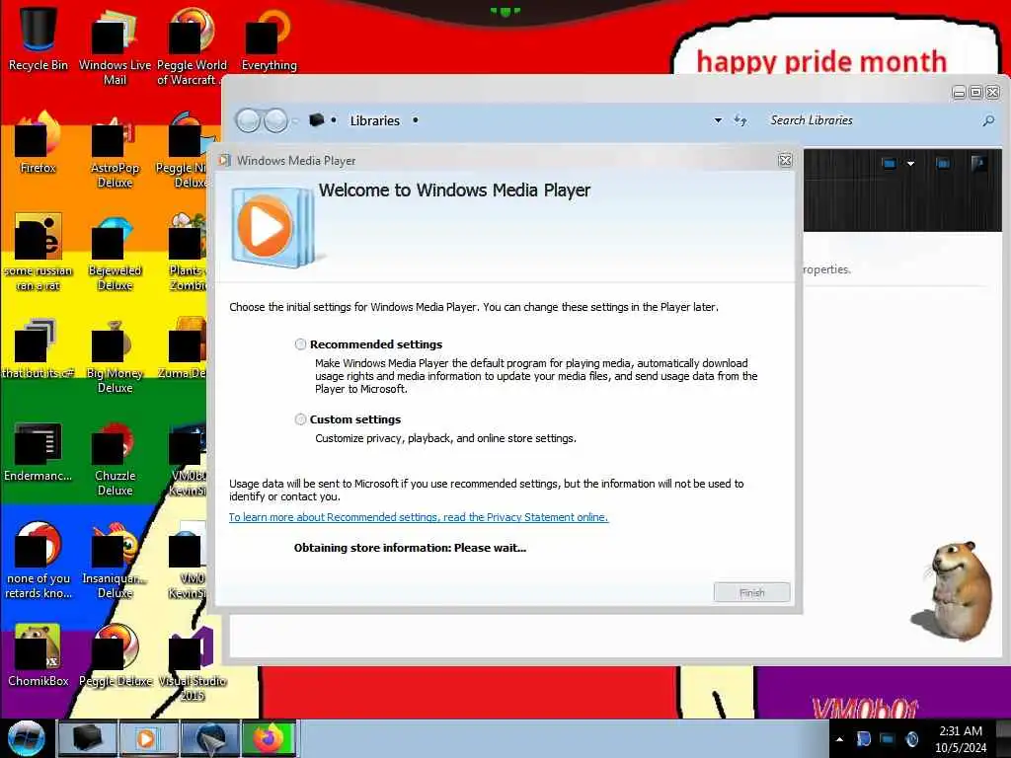Screen dimensions: 1011x758
Task: Switch to Explorer taskbar button
Action: [x=87, y=738]
